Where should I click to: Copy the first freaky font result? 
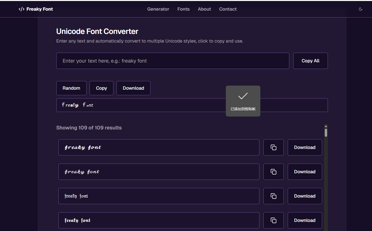pos(273,147)
